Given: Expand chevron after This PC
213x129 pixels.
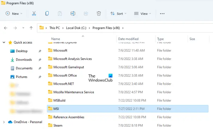Looking at the screenshot, I should click(x=63, y=28).
